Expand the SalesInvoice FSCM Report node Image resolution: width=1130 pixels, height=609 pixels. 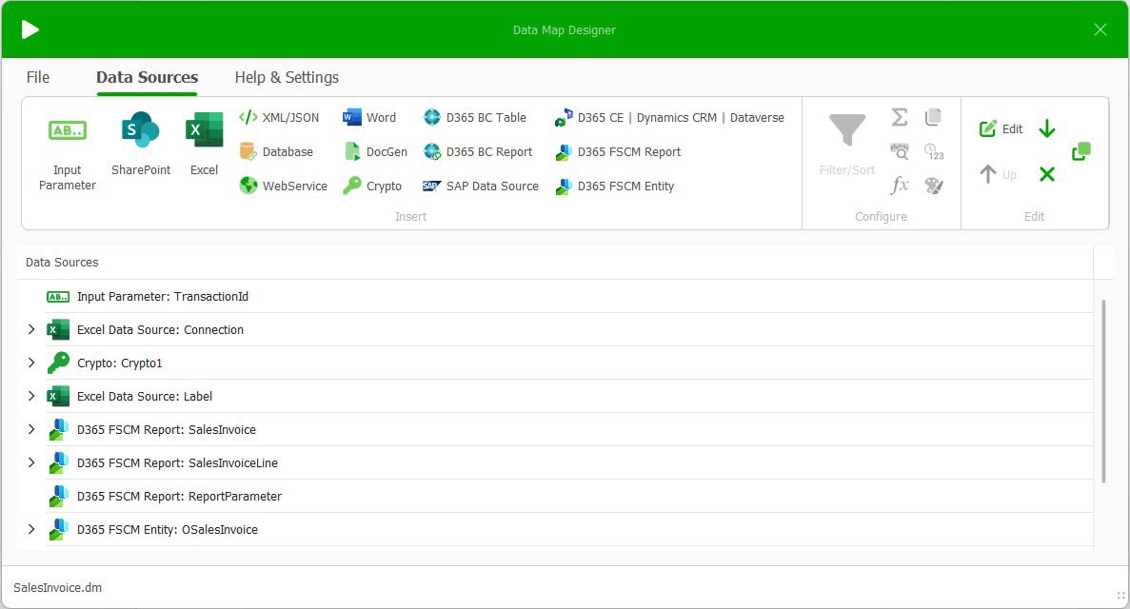[x=31, y=429]
